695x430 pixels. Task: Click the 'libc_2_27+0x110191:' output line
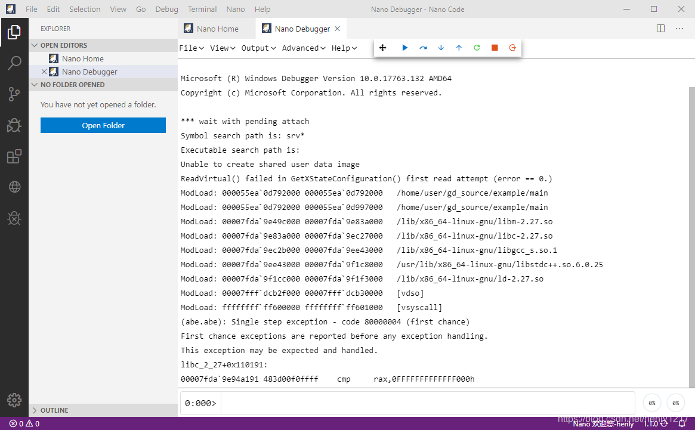[224, 365]
